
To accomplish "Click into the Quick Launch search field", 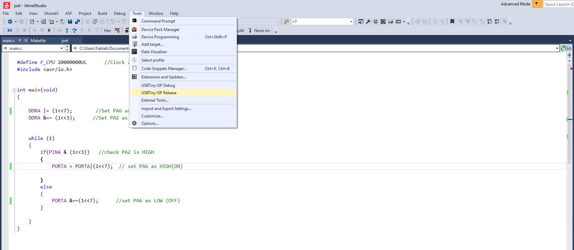I will [x=559, y=4].
